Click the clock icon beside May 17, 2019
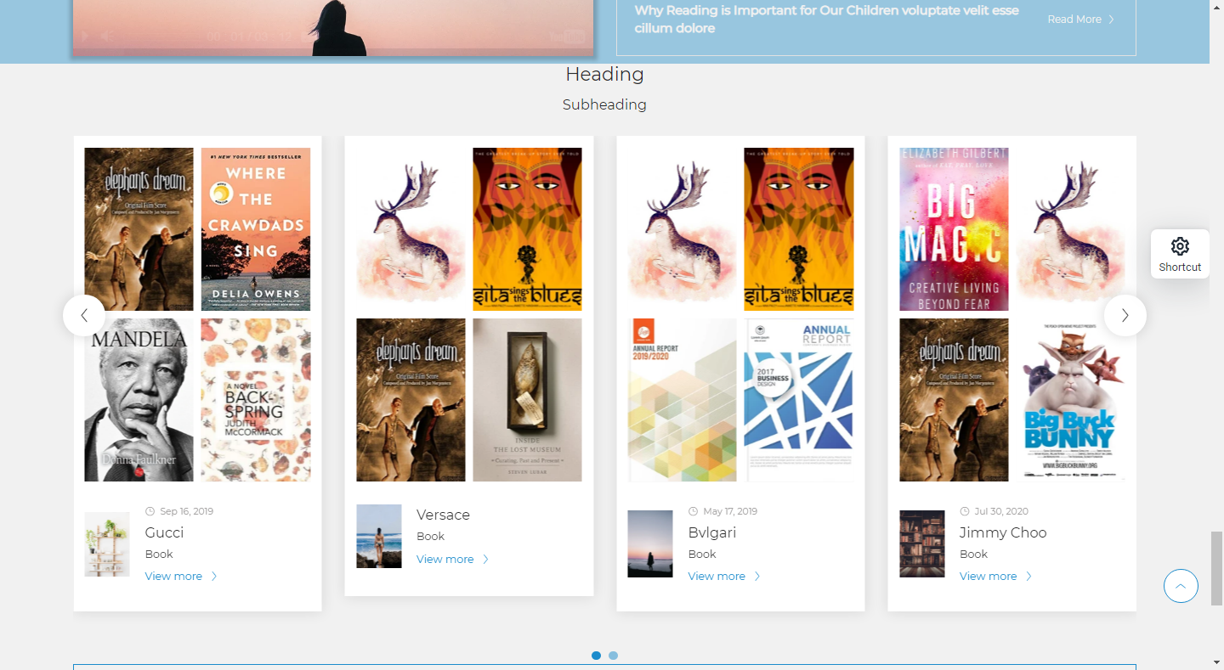Image resolution: width=1224 pixels, height=670 pixels. 693,511
